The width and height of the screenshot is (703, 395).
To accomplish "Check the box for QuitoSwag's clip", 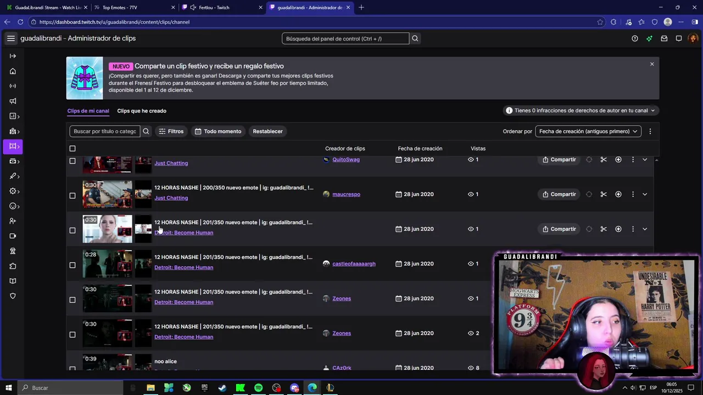I will (72, 161).
